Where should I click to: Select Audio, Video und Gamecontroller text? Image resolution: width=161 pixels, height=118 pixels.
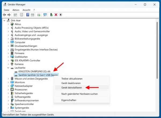(x=32, y=31)
